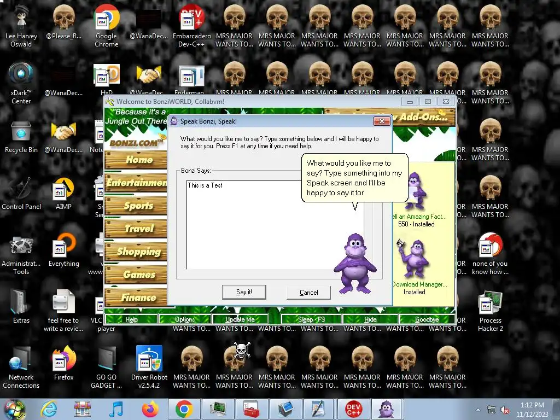Open the Entertainment section in BonziWORLD
The image size is (560, 420).
136,183
